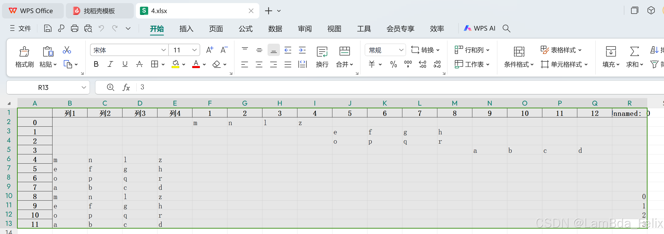Click the Paste clipboard icon
This screenshot has height=234, width=664.
[48, 51]
